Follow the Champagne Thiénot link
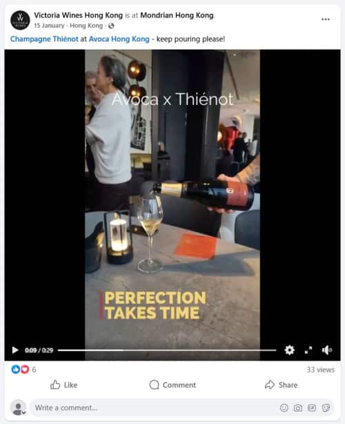 (x=44, y=39)
